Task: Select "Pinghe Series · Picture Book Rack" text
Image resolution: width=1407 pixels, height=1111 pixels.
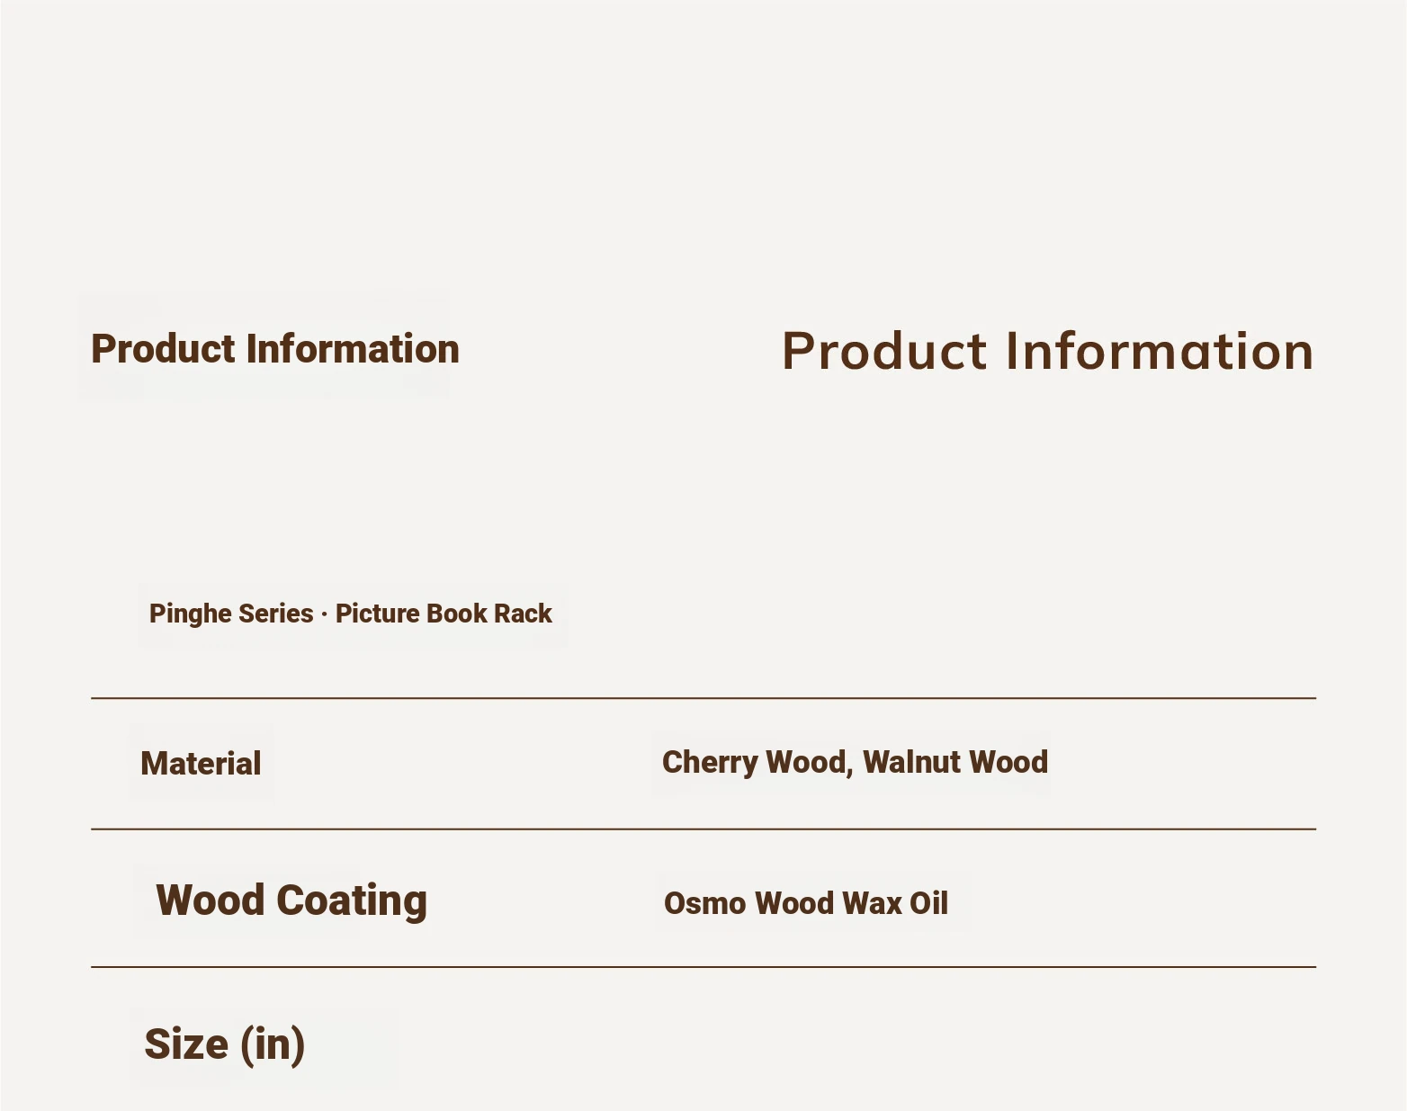Action: [350, 614]
